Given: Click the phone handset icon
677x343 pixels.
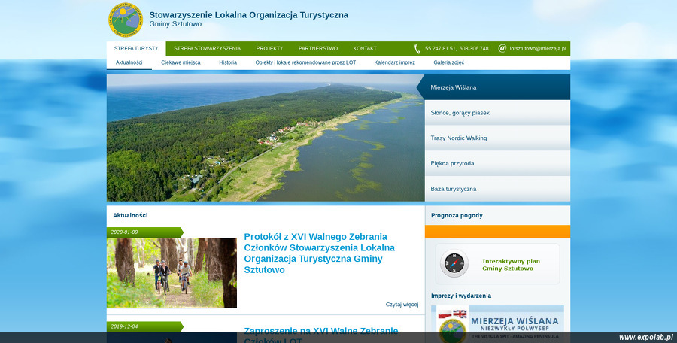Looking at the screenshot, I should pos(417,49).
